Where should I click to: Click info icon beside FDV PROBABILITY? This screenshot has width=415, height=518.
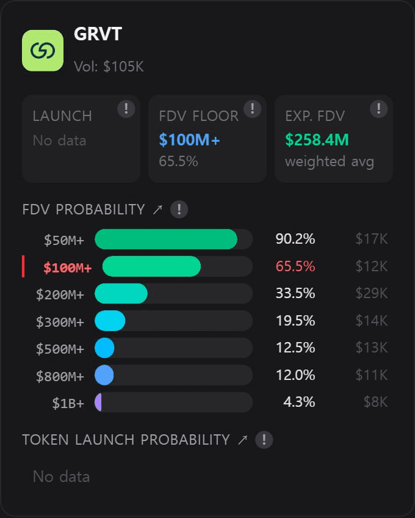pyautogui.click(x=179, y=210)
